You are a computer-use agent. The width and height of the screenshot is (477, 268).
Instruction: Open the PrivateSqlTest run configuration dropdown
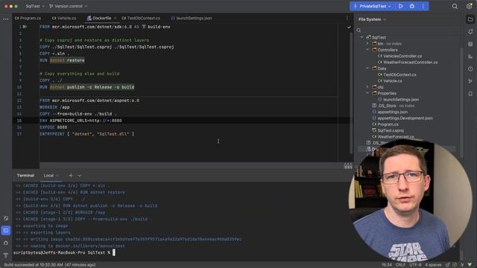pos(373,6)
